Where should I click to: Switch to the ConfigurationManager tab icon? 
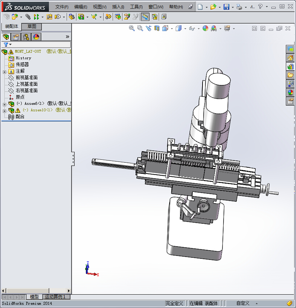[x=26, y=37]
